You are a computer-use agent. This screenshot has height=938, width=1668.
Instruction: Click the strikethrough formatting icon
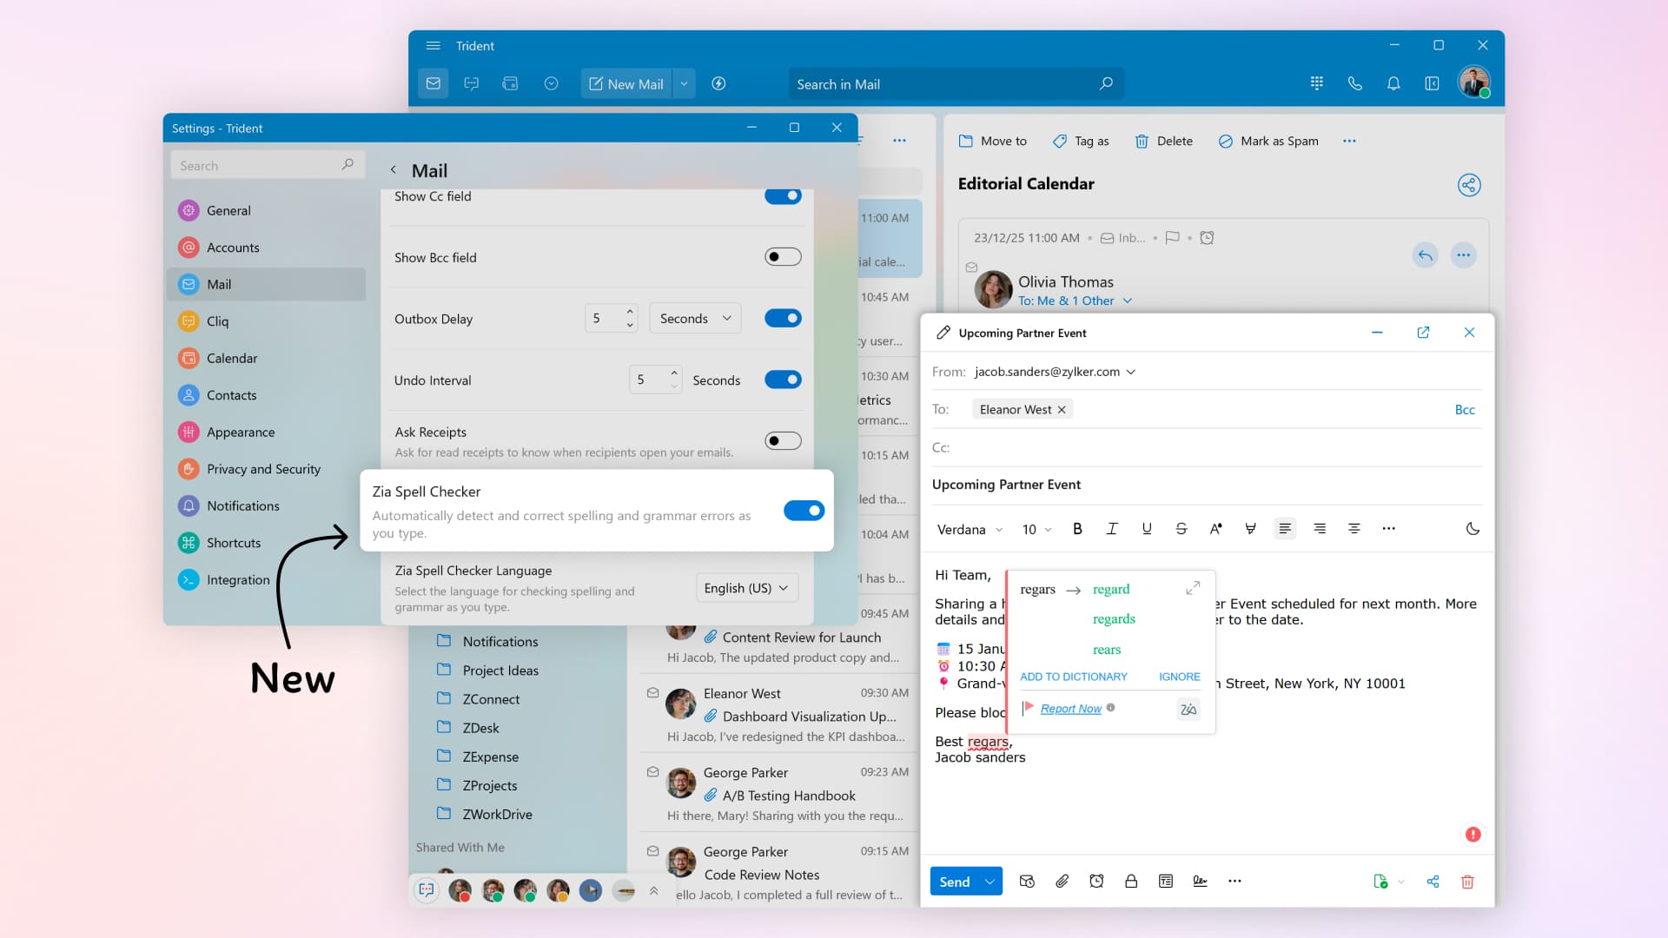(x=1181, y=529)
